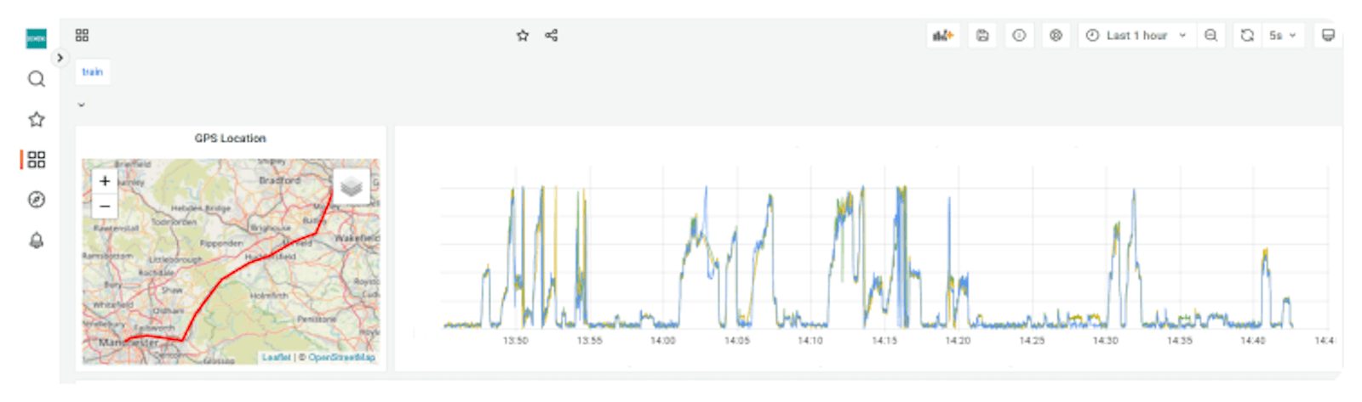Click the dashboard grid icon in header
The image size is (1362, 402).
pos(82,35)
